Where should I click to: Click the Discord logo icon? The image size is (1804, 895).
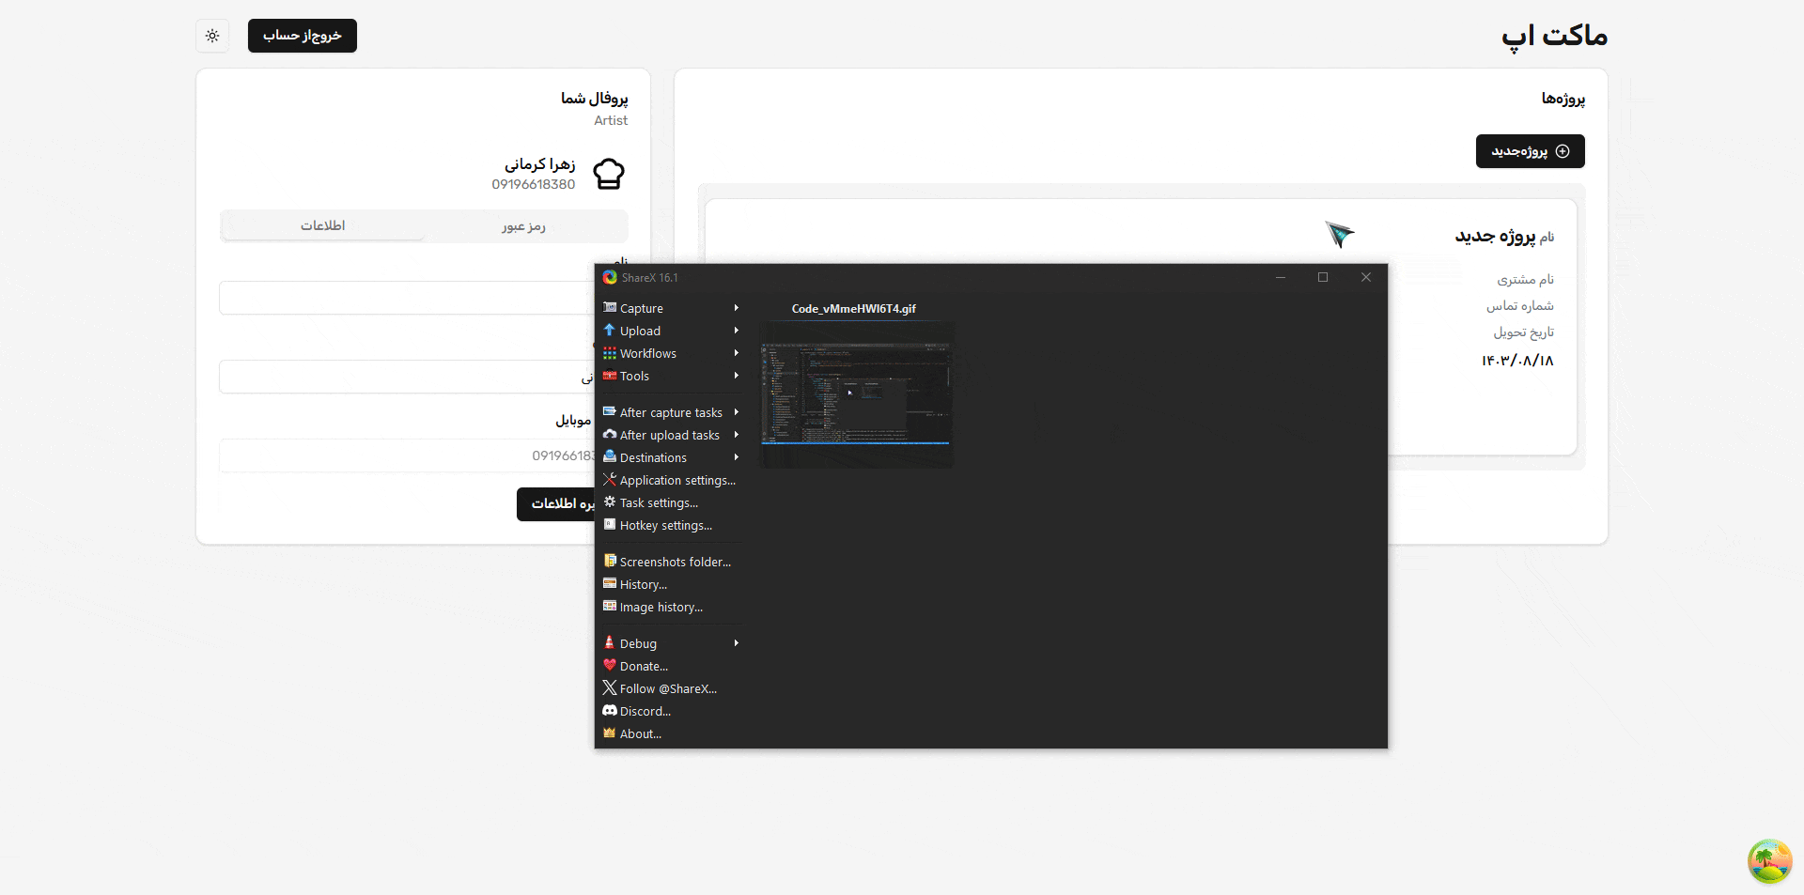[x=610, y=711]
